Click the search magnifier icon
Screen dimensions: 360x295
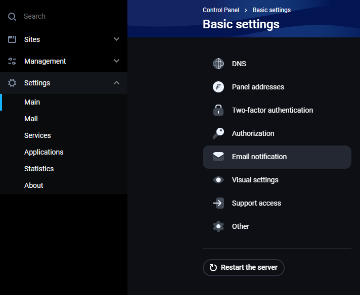12,17
